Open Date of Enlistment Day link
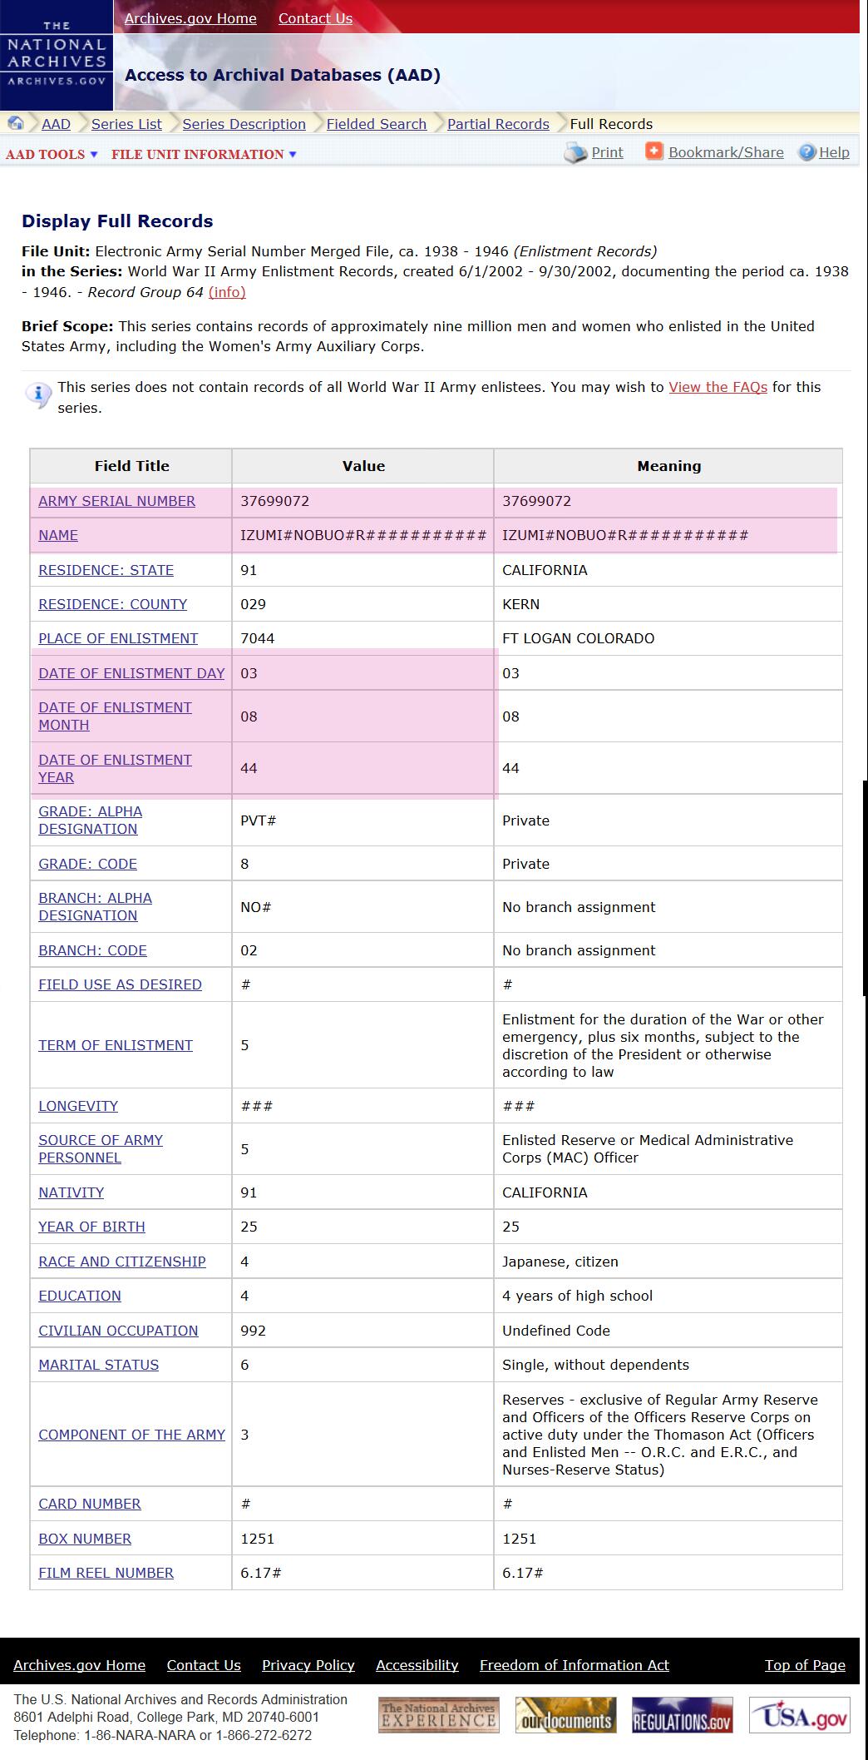Viewport: 868px width, 1760px height. coord(131,673)
